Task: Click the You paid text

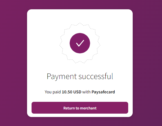Action: pos(53,92)
